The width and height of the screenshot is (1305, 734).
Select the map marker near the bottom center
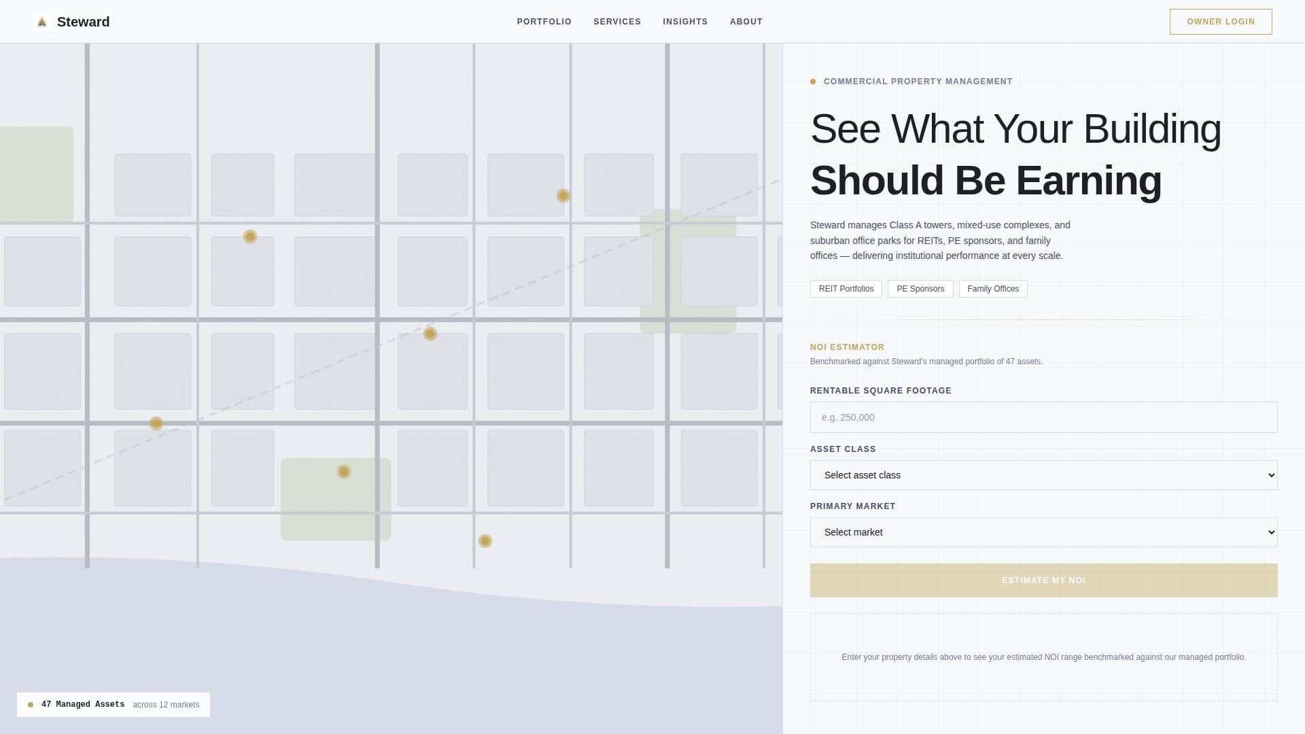tap(485, 540)
